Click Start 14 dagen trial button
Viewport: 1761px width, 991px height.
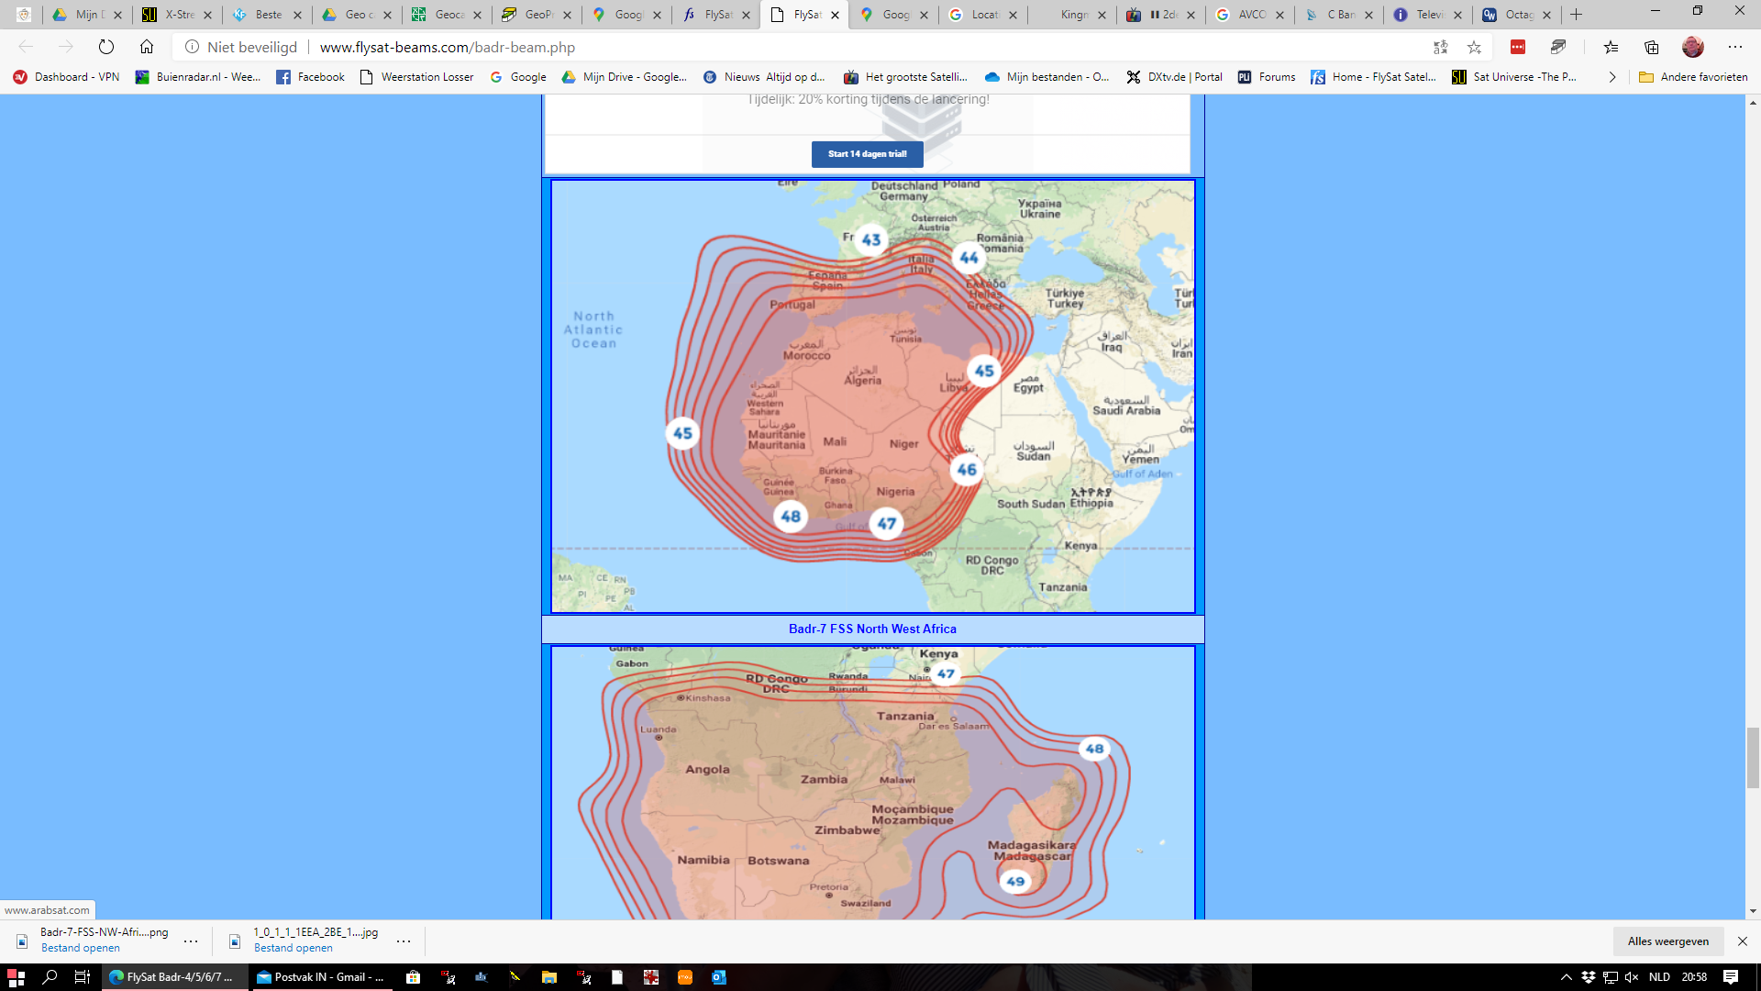(x=867, y=154)
